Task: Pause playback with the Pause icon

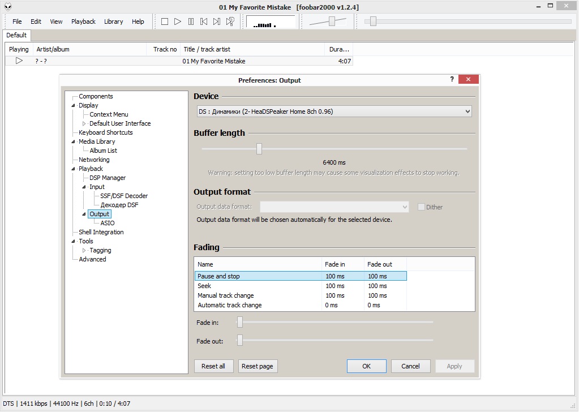Action: 191,22
